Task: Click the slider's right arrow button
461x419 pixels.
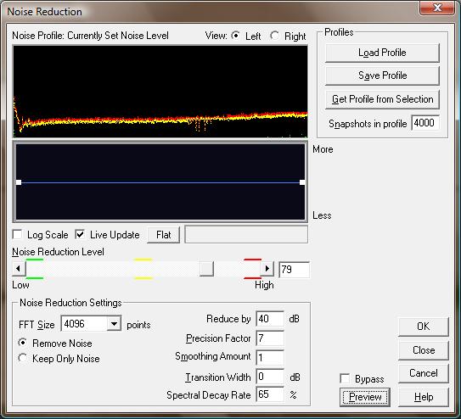Action: (267, 269)
